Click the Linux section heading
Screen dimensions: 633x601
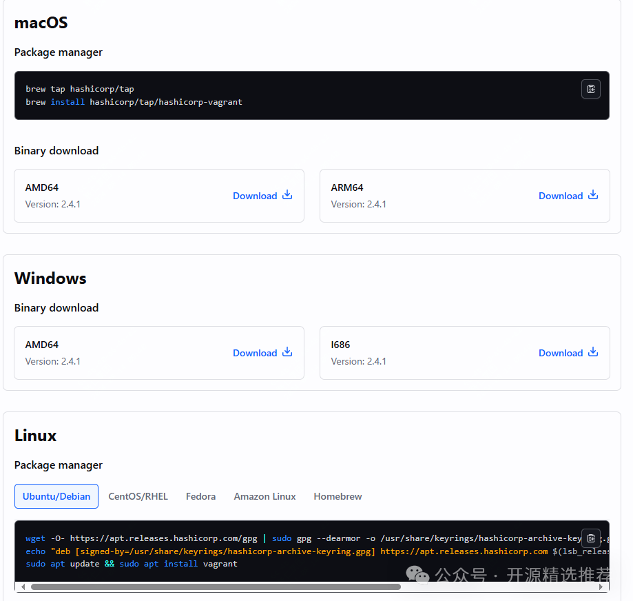tap(36, 436)
